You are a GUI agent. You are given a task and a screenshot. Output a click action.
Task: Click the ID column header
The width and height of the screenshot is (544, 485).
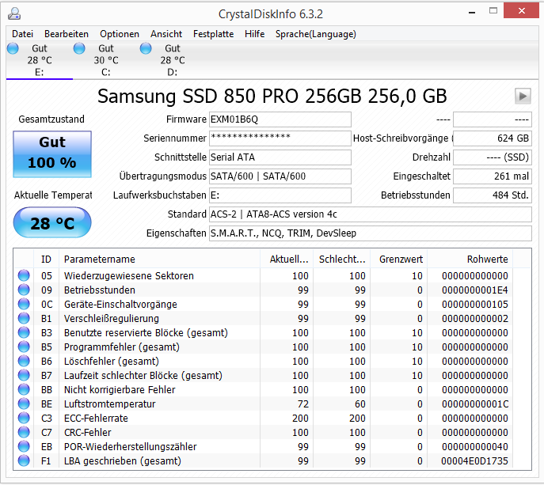click(46, 259)
